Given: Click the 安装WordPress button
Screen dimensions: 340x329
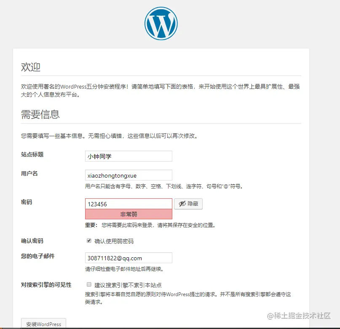Looking at the screenshot, I should 43,324.
